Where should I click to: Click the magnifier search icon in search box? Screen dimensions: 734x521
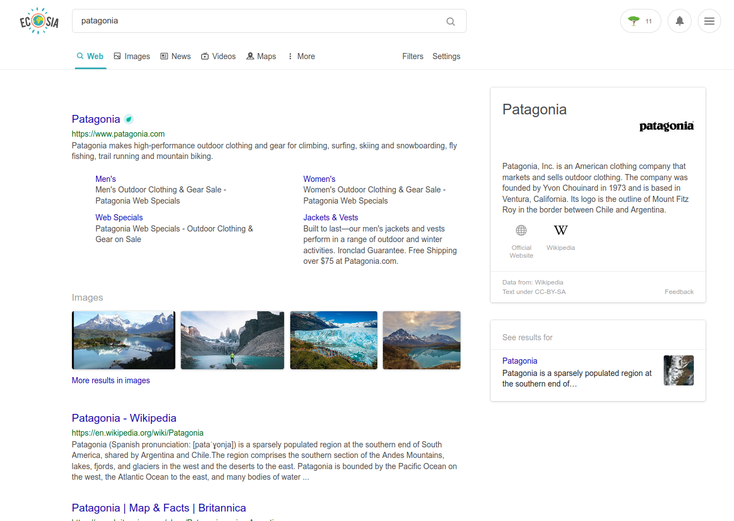click(450, 21)
